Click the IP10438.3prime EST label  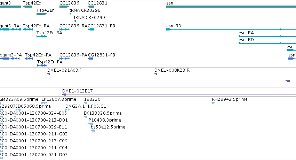[x=104, y=120]
